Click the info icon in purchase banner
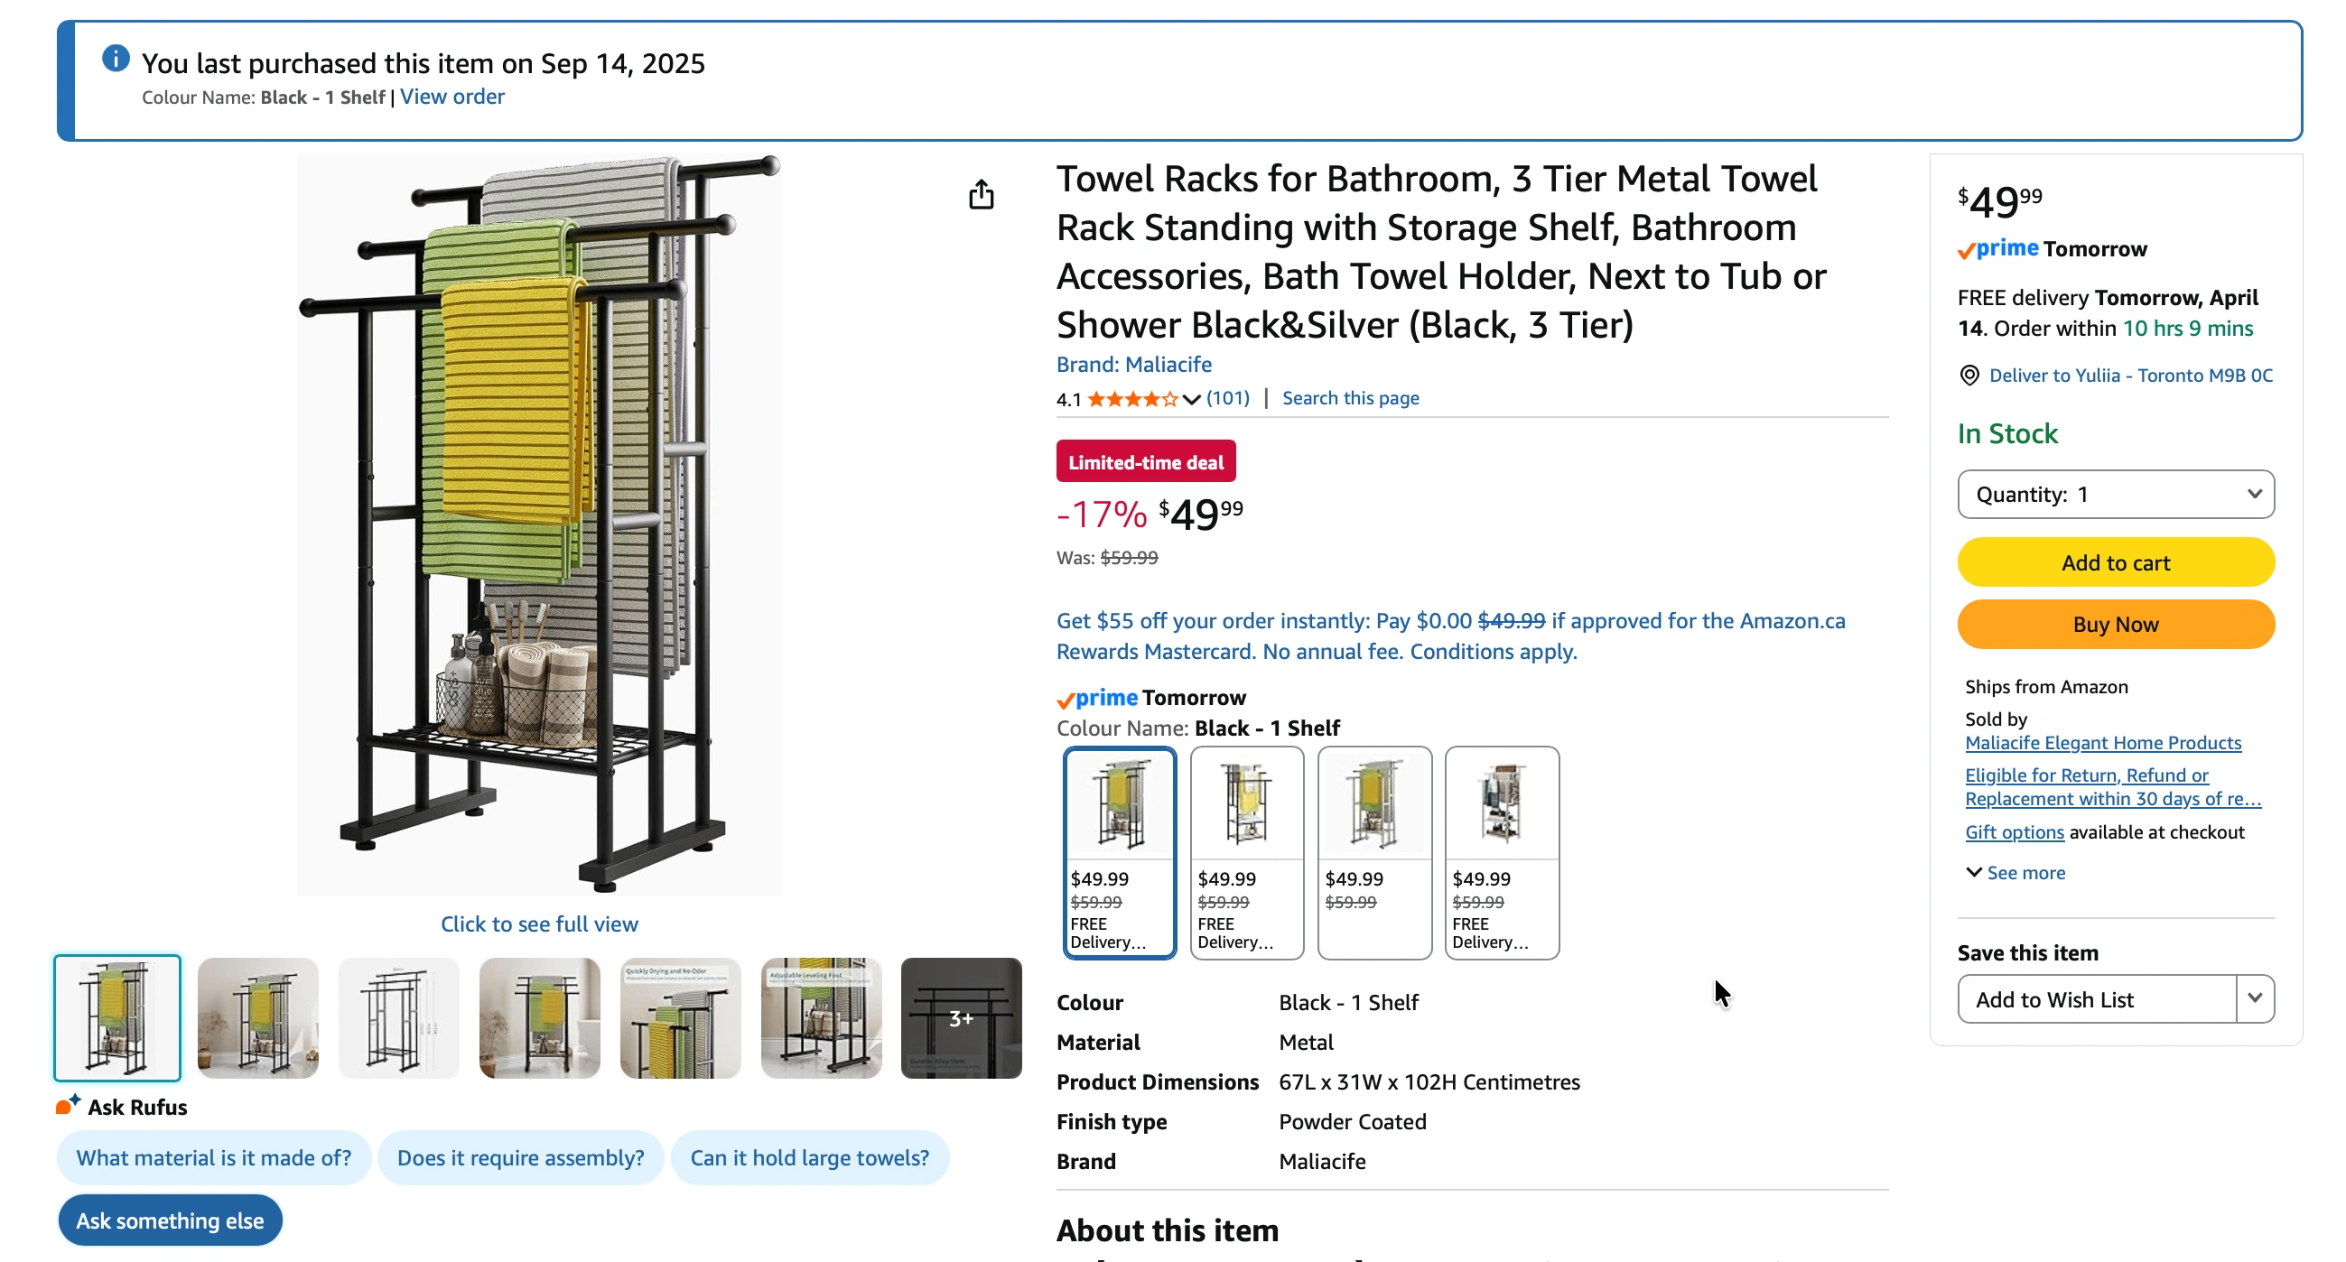2346x1262 pixels. [116, 60]
